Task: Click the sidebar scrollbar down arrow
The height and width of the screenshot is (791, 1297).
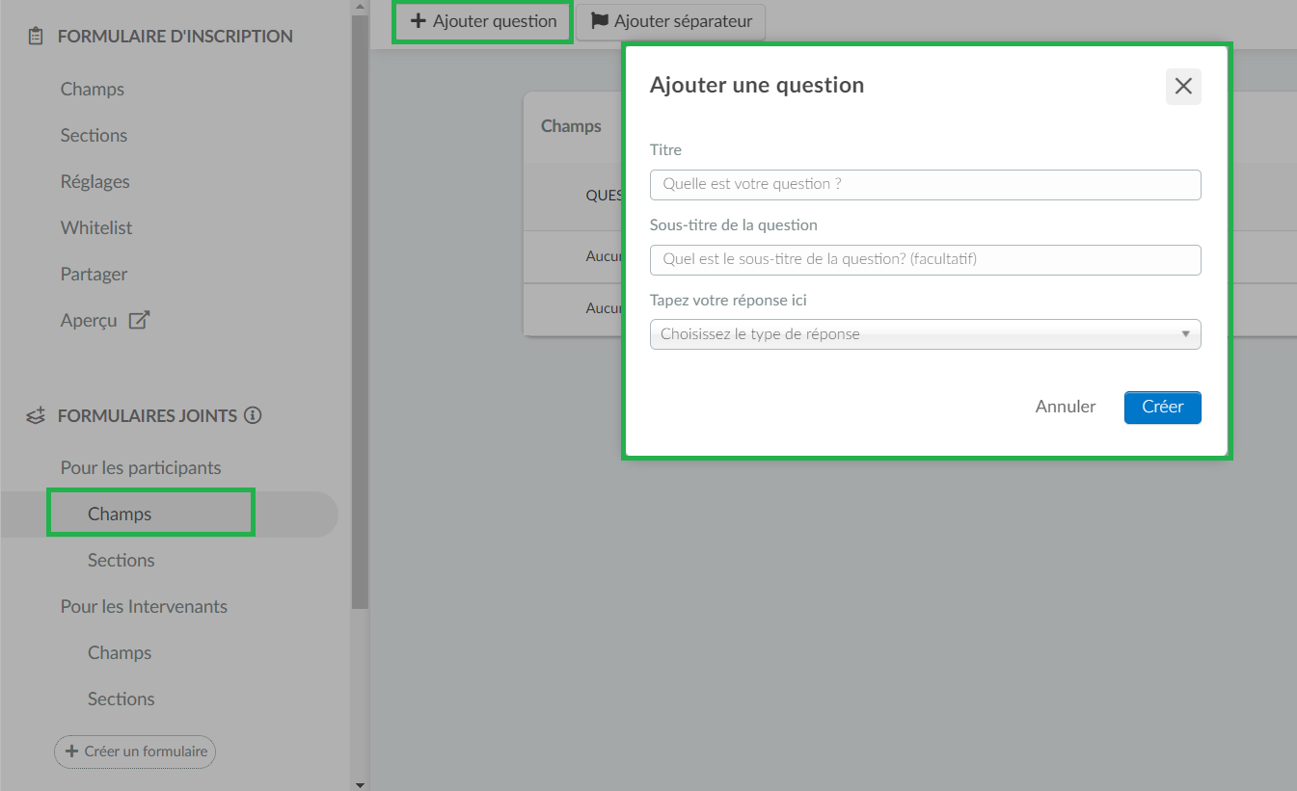Action: (360, 784)
